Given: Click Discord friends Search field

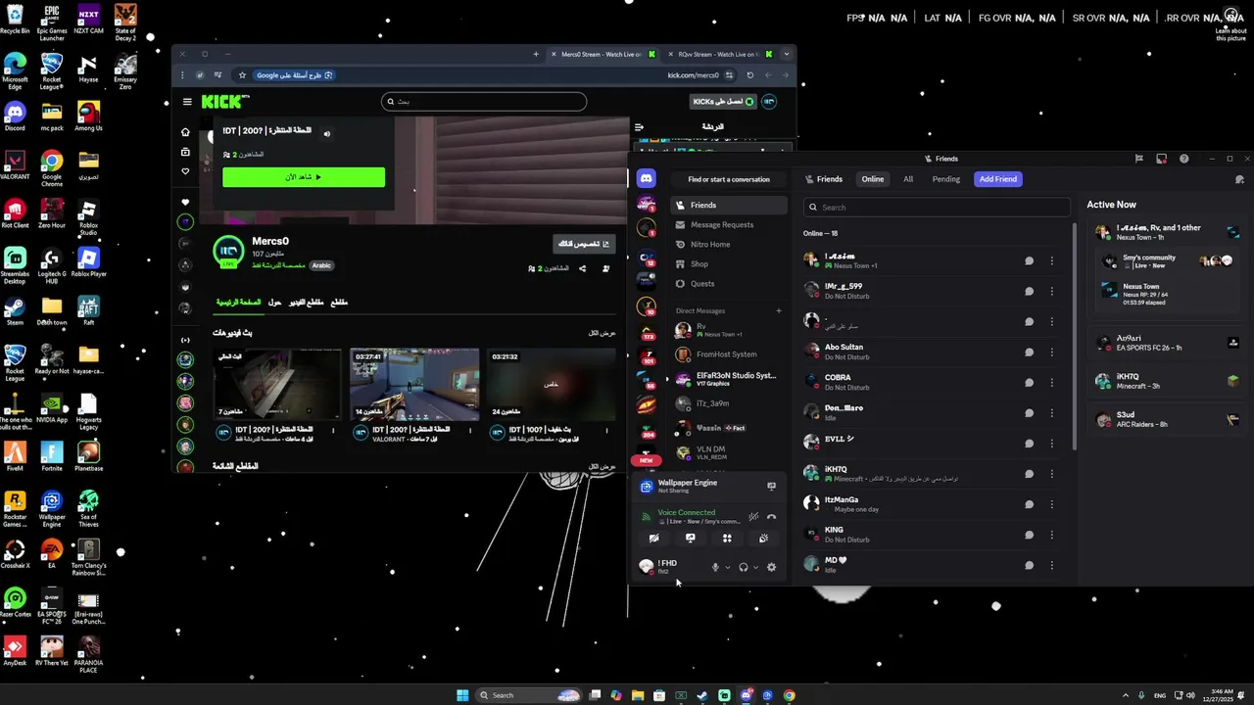Looking at the screenshot, I should (x=937, y=208).
